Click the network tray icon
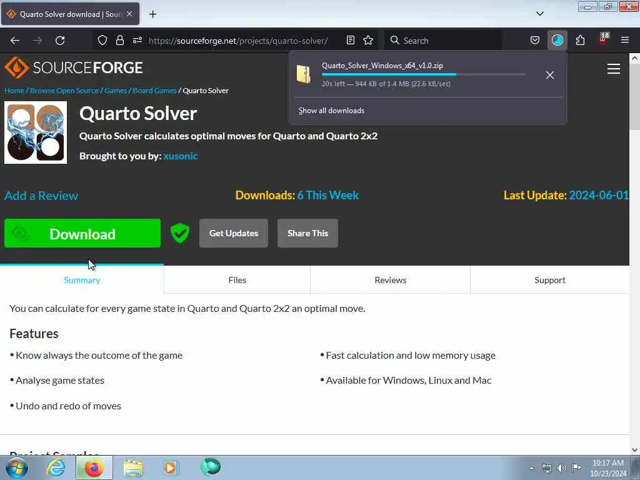The image size is (640, 480). [x=546, y=468]
